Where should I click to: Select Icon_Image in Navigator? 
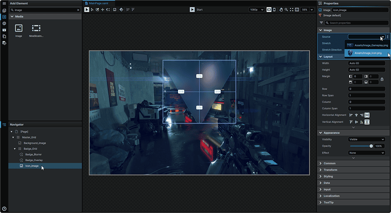coord(45,166)
